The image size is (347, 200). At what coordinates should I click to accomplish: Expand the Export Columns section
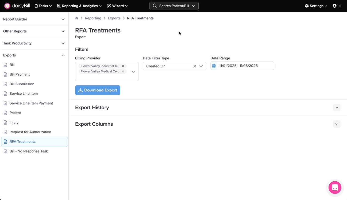[x=337, y=124]
